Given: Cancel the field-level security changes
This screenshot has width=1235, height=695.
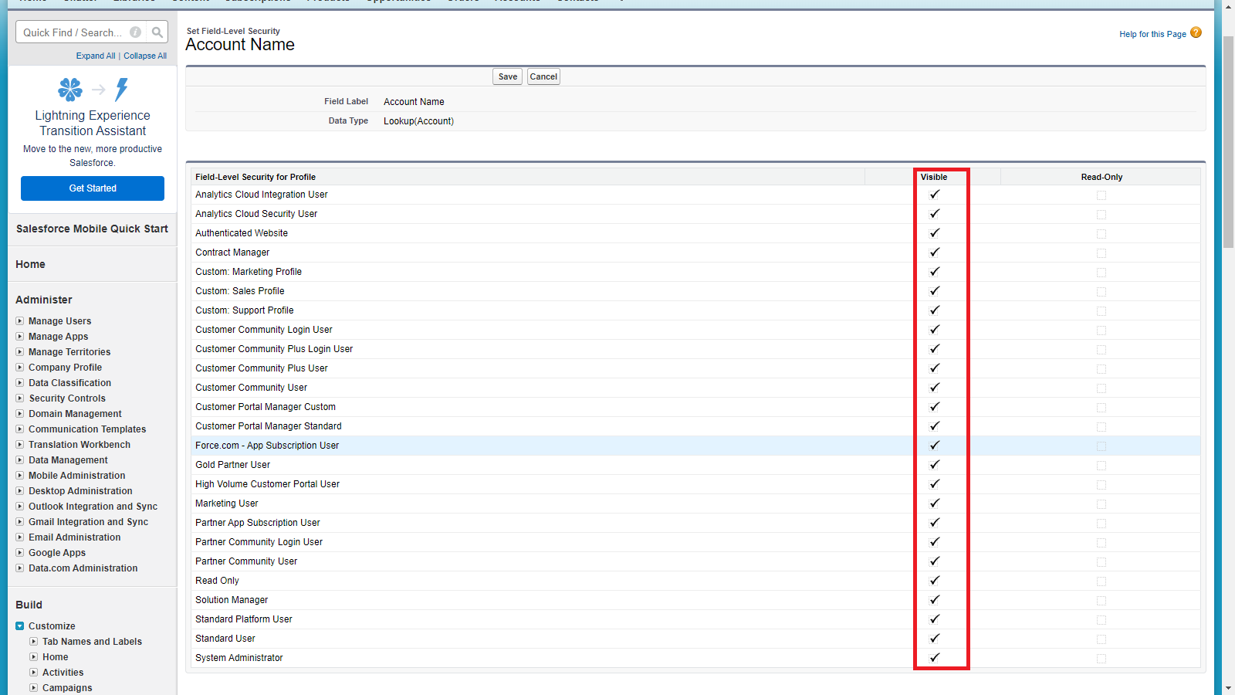Looking at the screenshot, I should (x=543, y=76).
